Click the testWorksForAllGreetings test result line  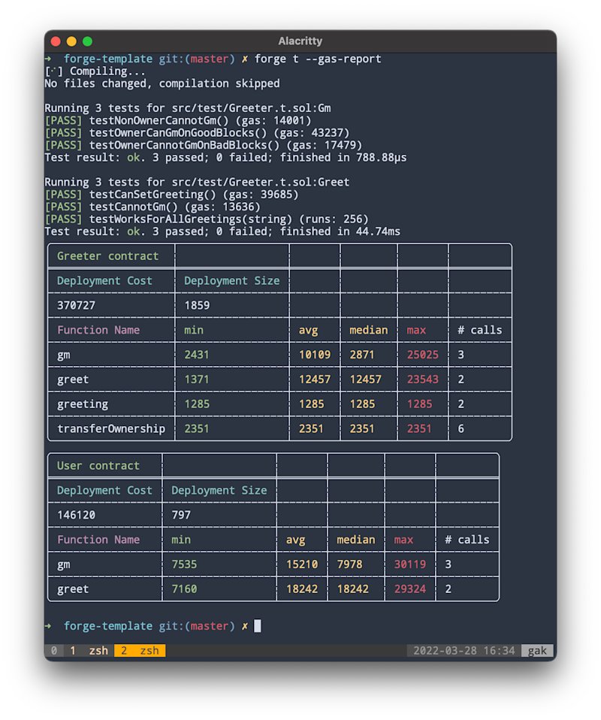207,219
